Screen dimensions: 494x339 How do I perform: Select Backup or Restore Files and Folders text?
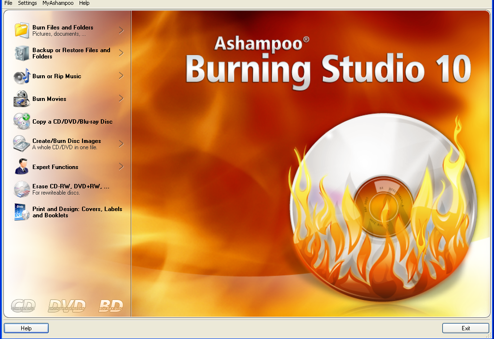71,53
